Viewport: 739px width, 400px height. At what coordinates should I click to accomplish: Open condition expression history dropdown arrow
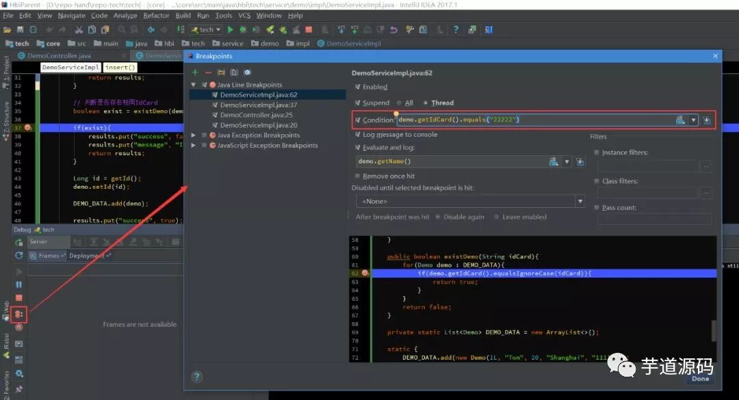tap(693, 120)
